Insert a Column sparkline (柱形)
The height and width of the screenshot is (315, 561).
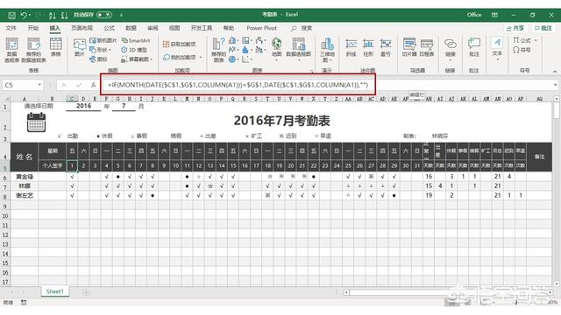(x=368, y=47)
